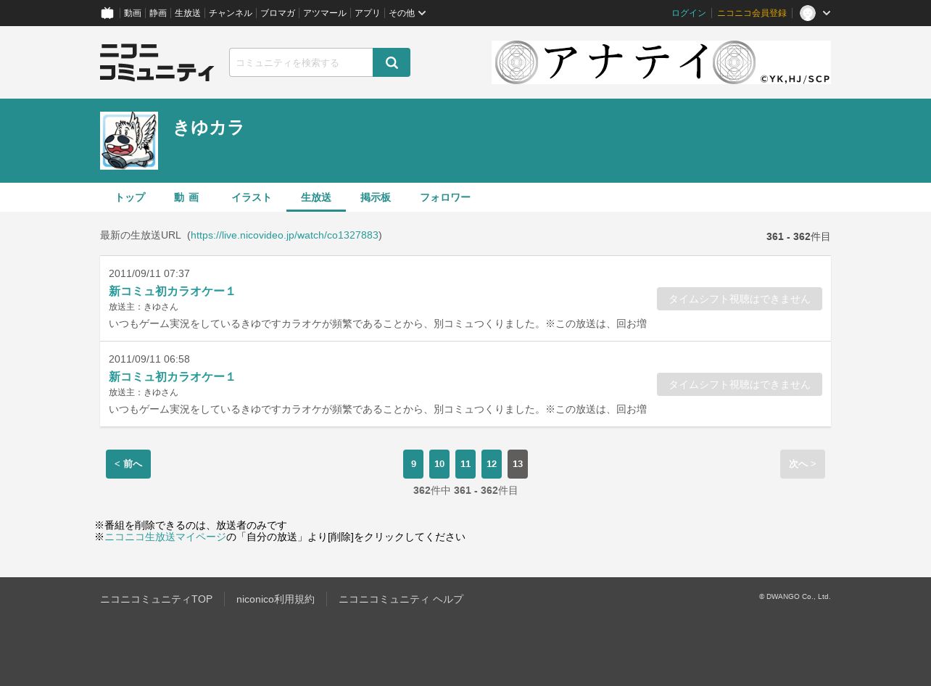
Task: Switch to the 掲示板 tab
Action: (376, 197)
